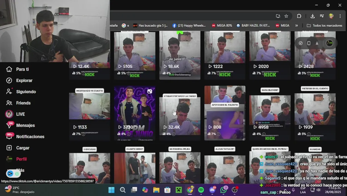Open the Explorar compass section
This screenshot has height=196, width=347.
[x=20, y=80]
